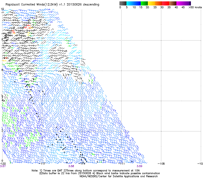Click the '20150626 descending' date in title
Screen dimensions: 203x178
click(83, 5)
